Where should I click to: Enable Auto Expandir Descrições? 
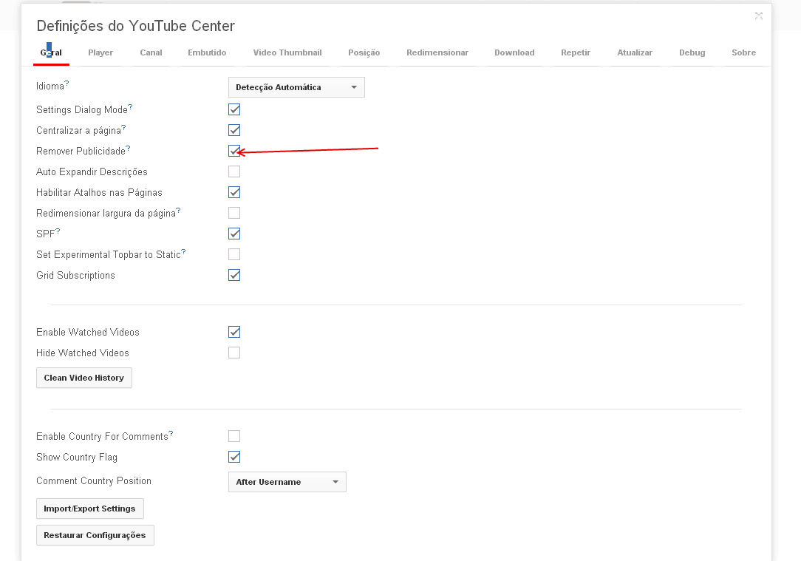click(234, 171)
